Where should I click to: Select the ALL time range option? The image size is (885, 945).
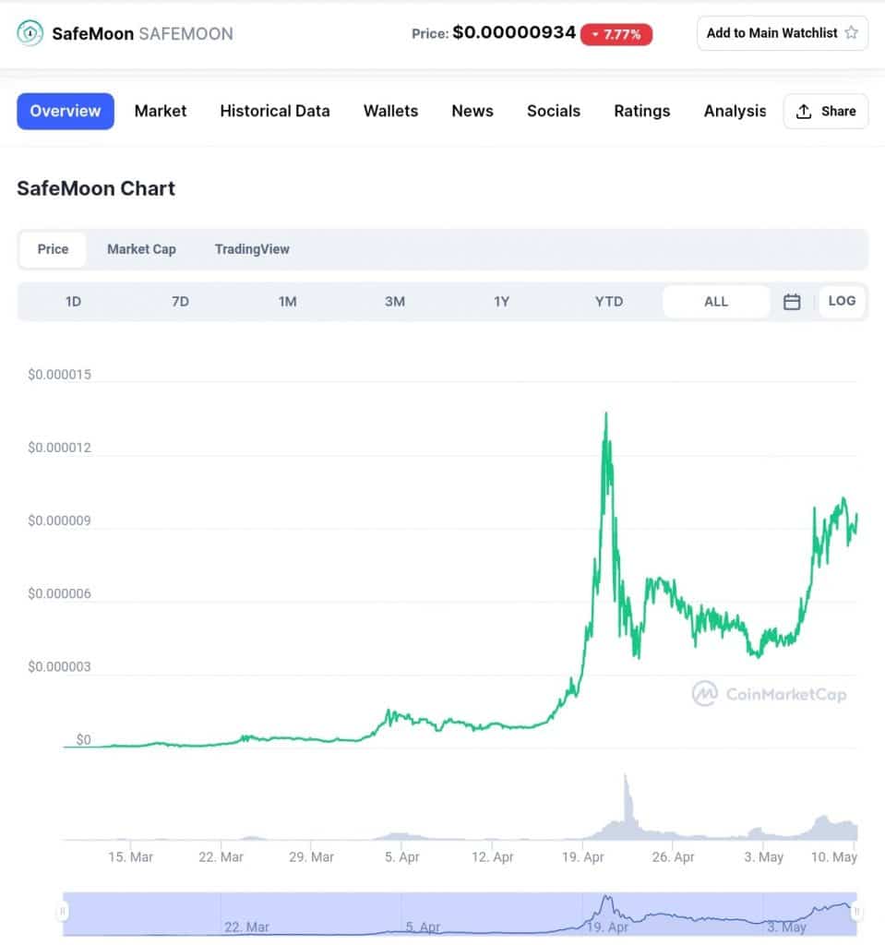pyautogui.click(x=716, y=302)
